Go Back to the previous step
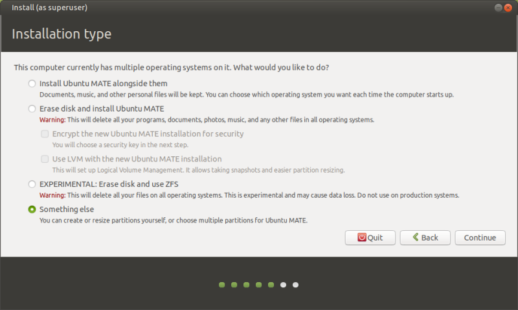 click(425, 237)
